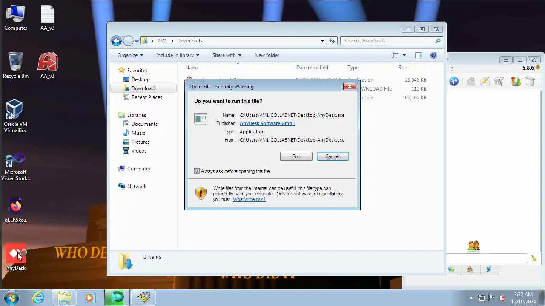Screen dimensions: 545x306
Task: Open Action Center flag tray icon
Action: click(x=492, y=298)
